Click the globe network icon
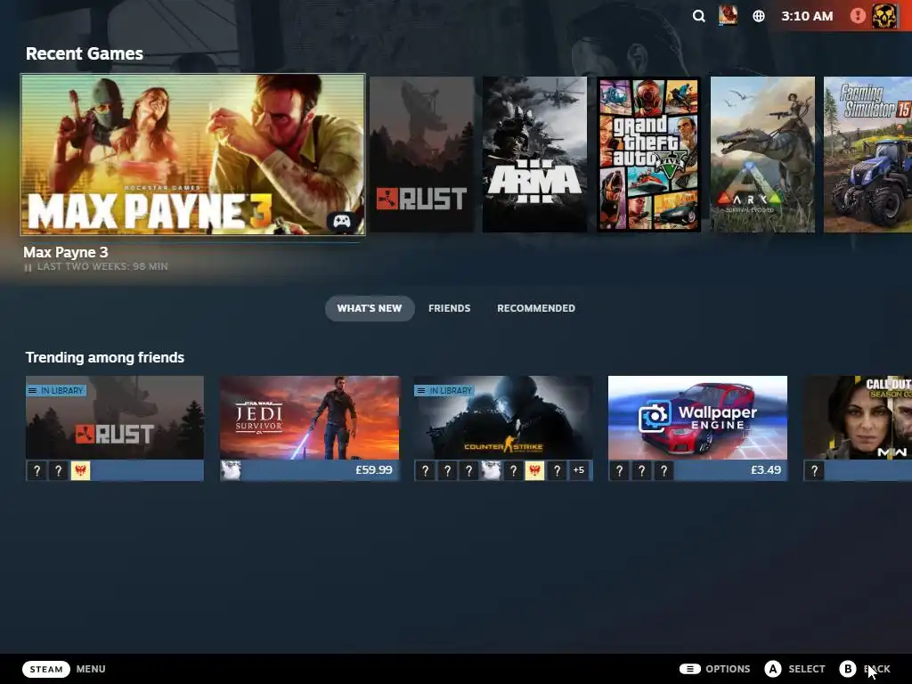The height and width of the screenshot is (684, 912). pos(759,16)
